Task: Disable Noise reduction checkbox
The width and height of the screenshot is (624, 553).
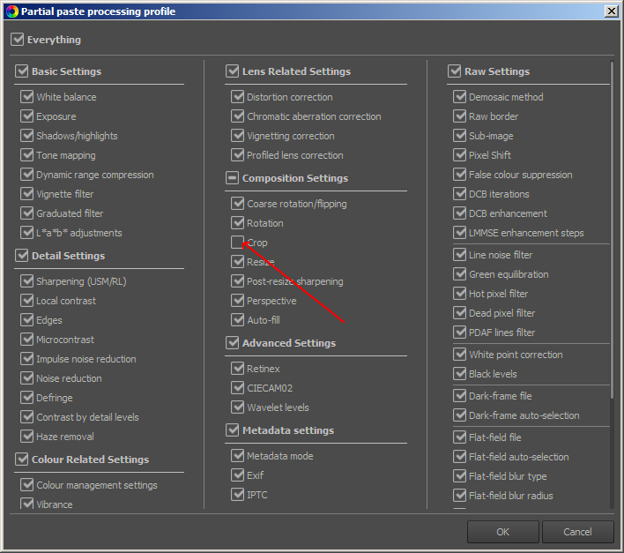Action: 27,377
